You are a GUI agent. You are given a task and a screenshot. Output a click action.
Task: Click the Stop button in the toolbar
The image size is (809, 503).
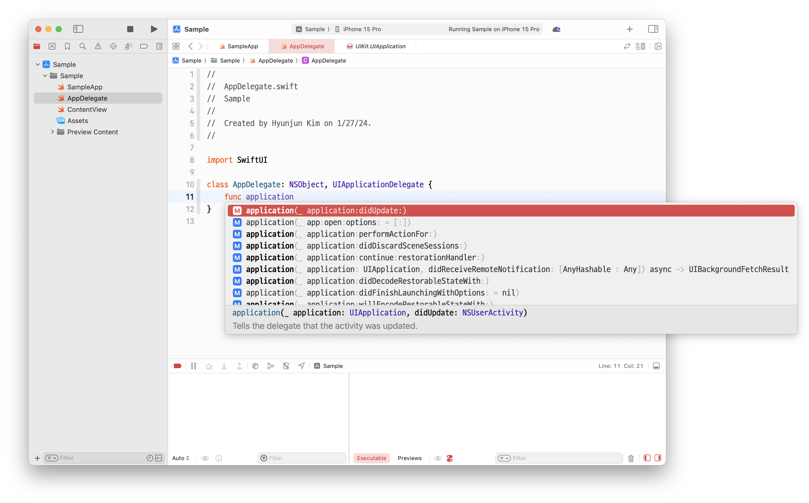coord(130,29)
